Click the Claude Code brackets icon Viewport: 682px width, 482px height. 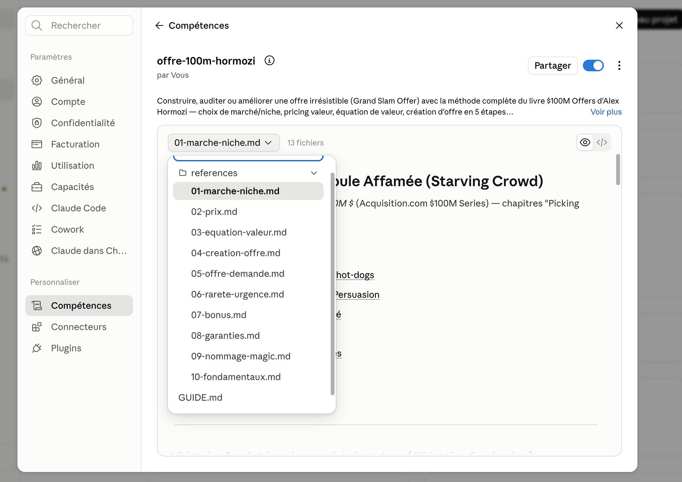pos(37,208)
